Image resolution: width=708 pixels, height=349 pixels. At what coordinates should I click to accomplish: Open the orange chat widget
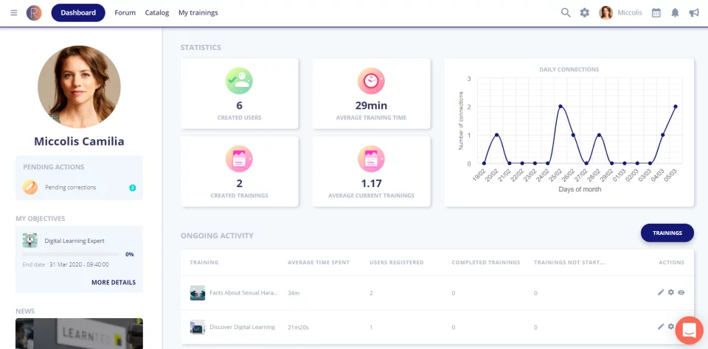point(690,331)
